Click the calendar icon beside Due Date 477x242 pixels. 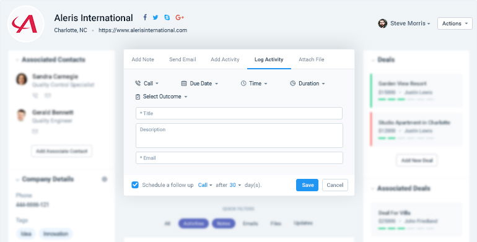coord(184,84)
